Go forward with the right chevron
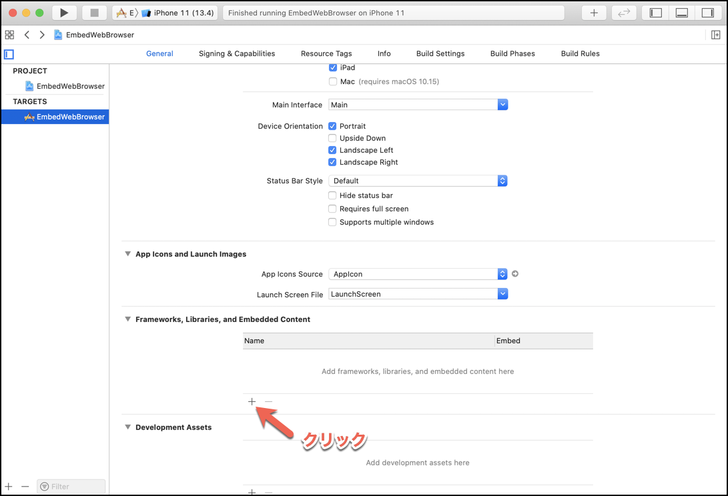This screenshot has width=728, height=496. pos(42,35)
